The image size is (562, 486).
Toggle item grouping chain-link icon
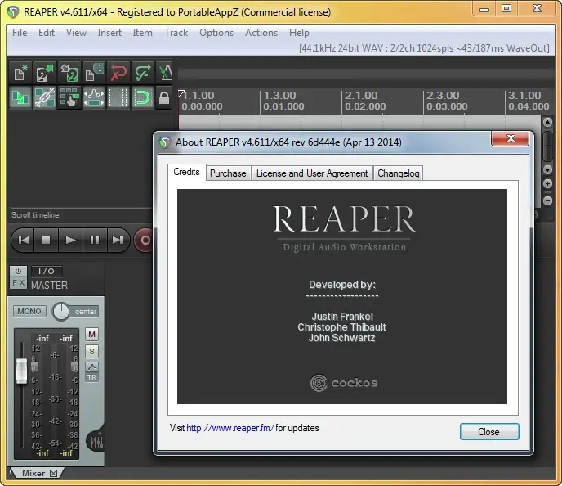(44, 97)
